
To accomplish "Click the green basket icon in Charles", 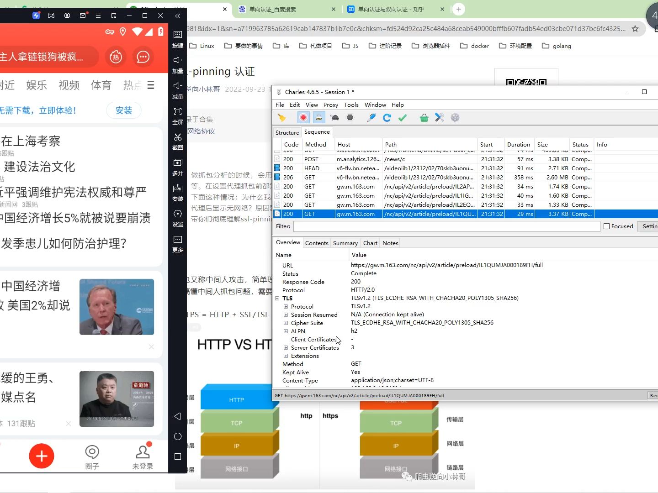I will tap(424, 118).
